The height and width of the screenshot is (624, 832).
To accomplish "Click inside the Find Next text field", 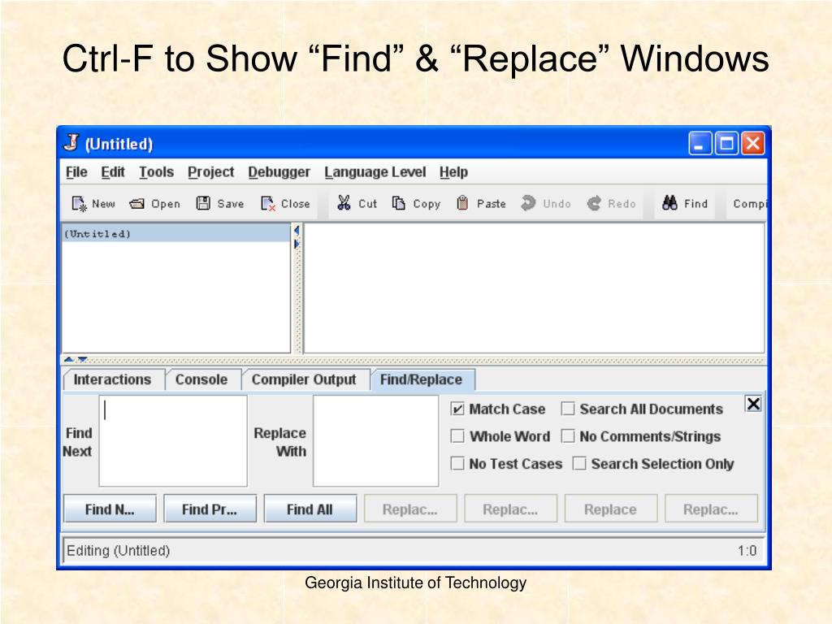I will click(x=173, y=440).
